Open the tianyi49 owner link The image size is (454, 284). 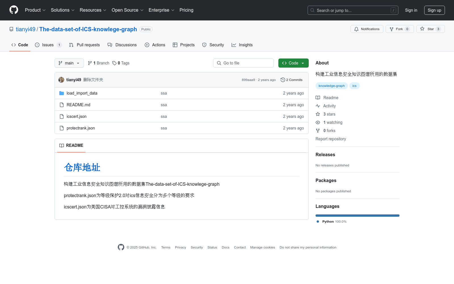pos(26,29)
